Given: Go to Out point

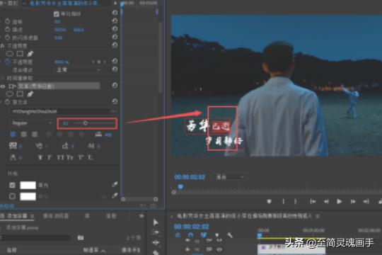Looking at the screenshot, I should coord(366,201).
